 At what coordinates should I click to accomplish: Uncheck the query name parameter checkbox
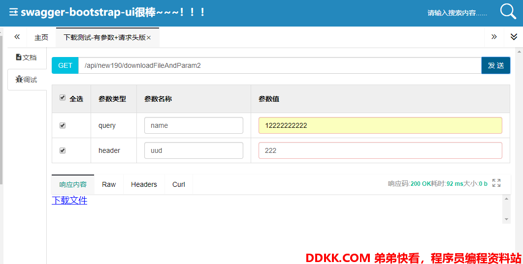63,125
